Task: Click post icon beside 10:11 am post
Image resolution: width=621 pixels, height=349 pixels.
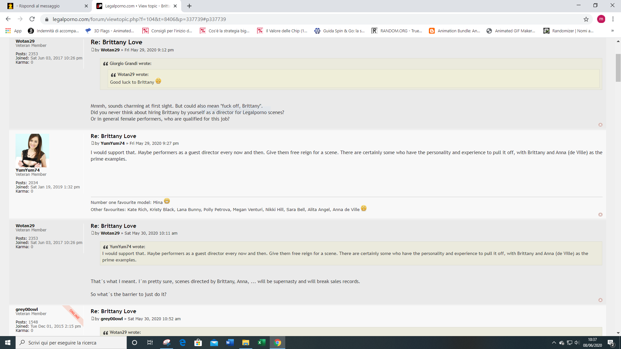Action: pos(93,233)
